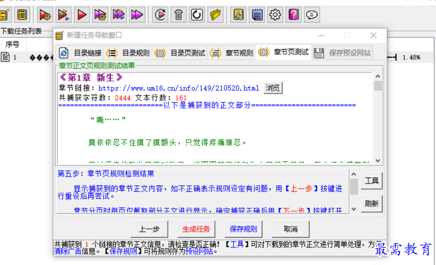Screen dimensions: 436x265
Task: Click the 1.48% progress value in task list
Action: tap(411, 57)
